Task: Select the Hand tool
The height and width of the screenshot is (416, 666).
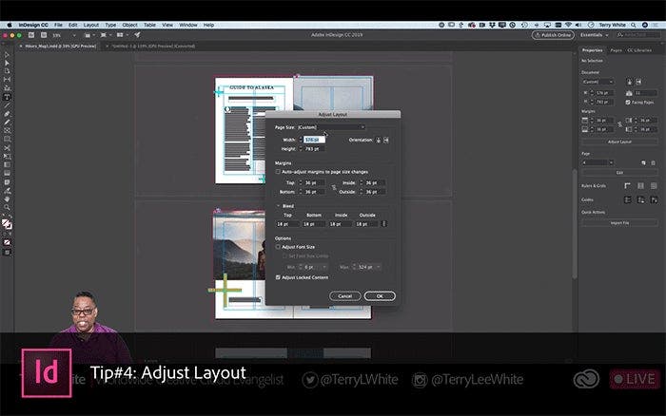Action: [x=7, y=198]
